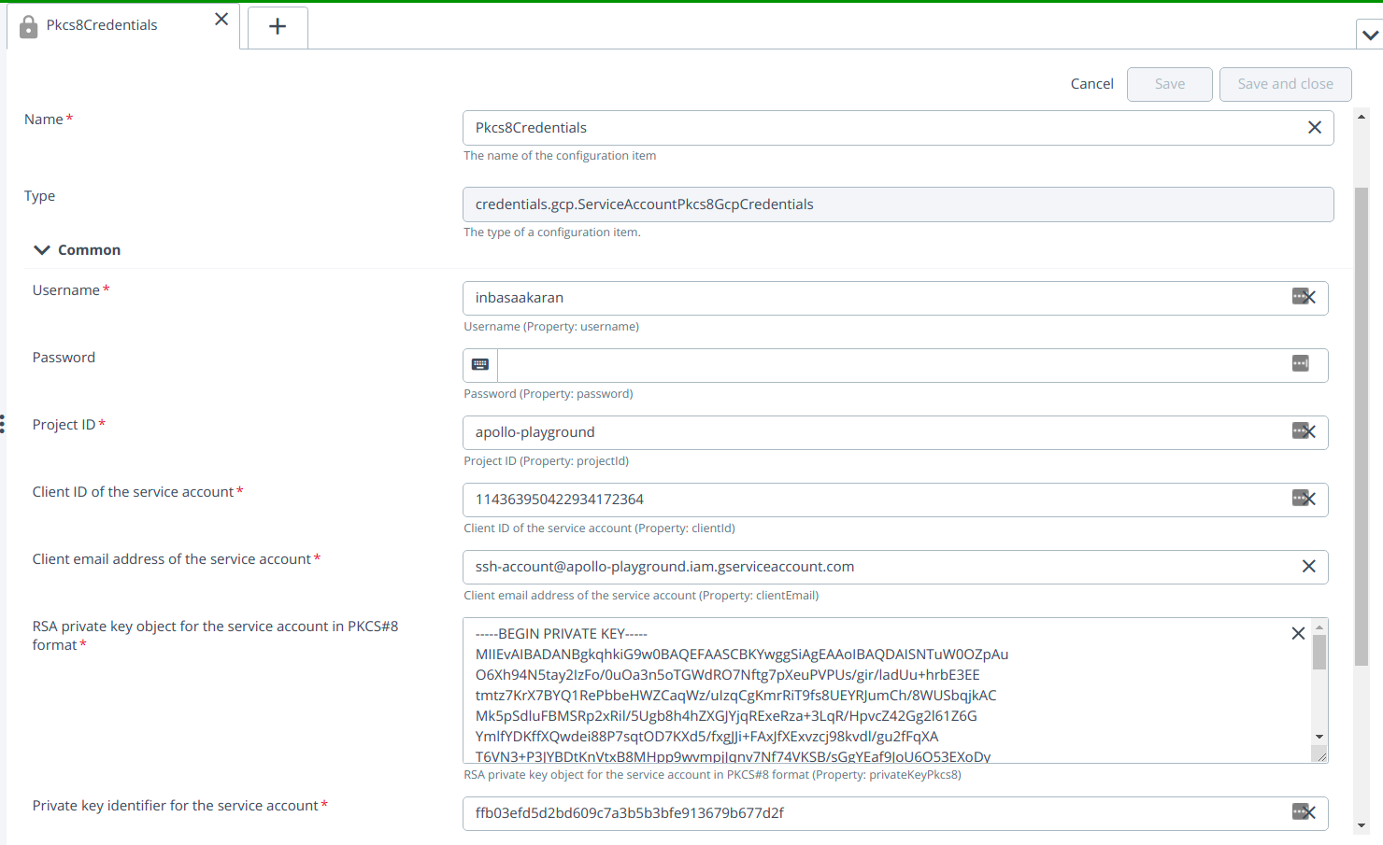Click the Save and close button

coord(1285,84)
